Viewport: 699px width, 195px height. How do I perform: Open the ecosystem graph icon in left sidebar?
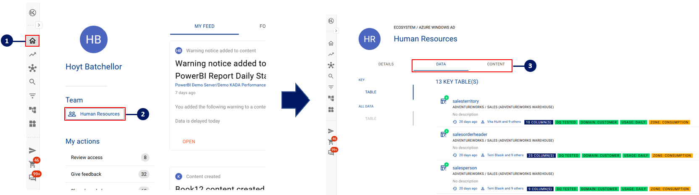32,68
